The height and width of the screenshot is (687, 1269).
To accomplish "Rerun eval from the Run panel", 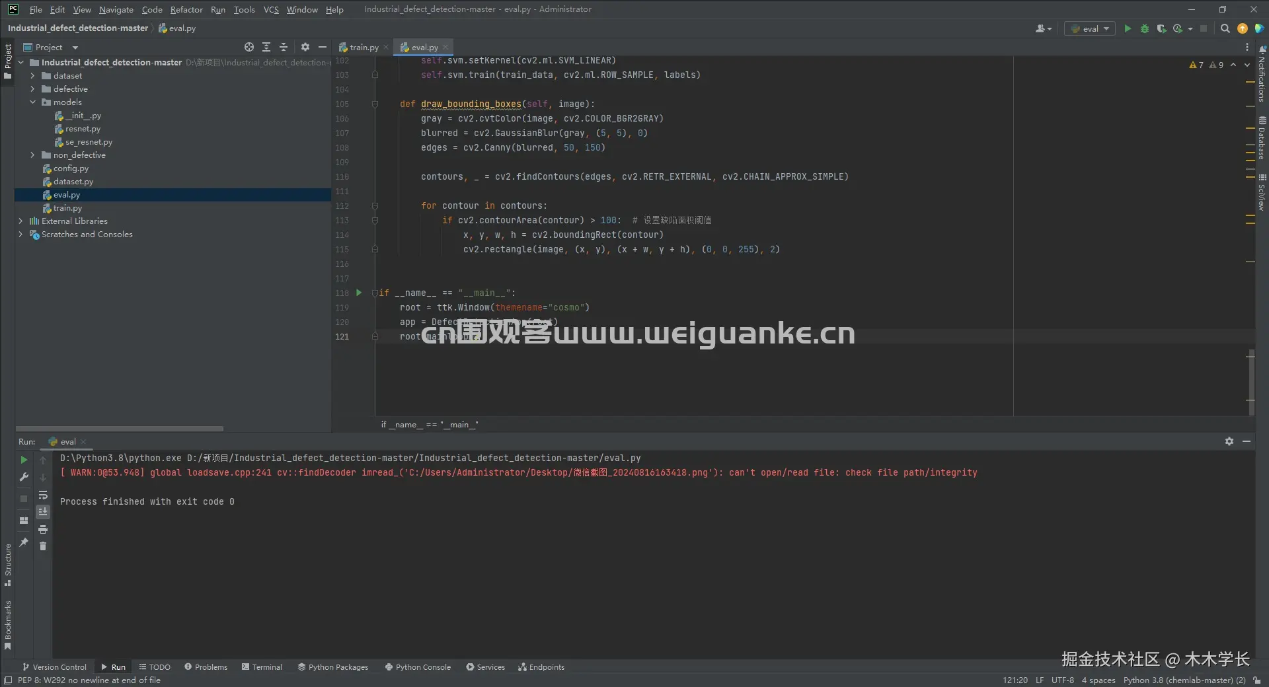I will (24, 460).
